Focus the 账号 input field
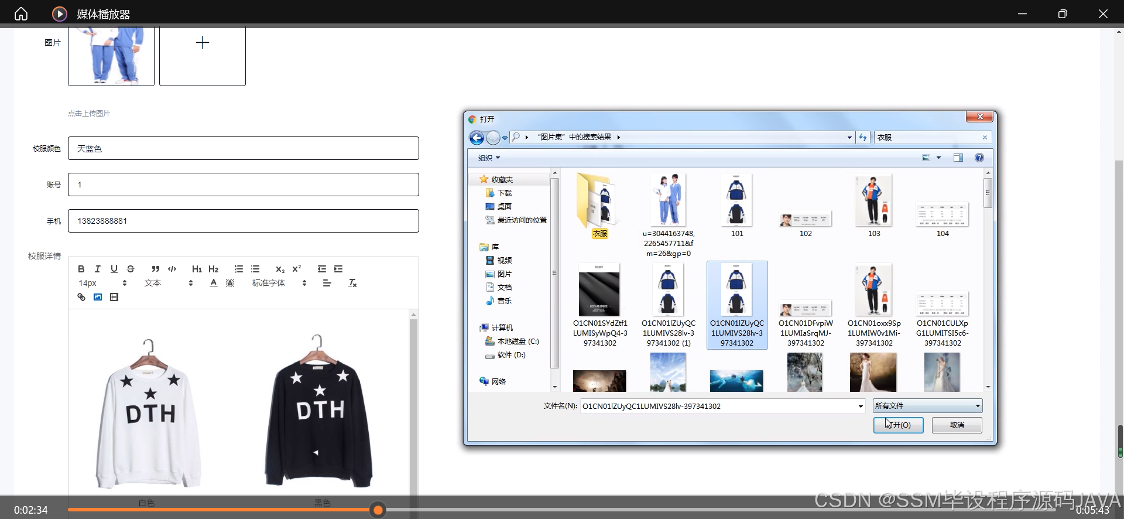 244,185
